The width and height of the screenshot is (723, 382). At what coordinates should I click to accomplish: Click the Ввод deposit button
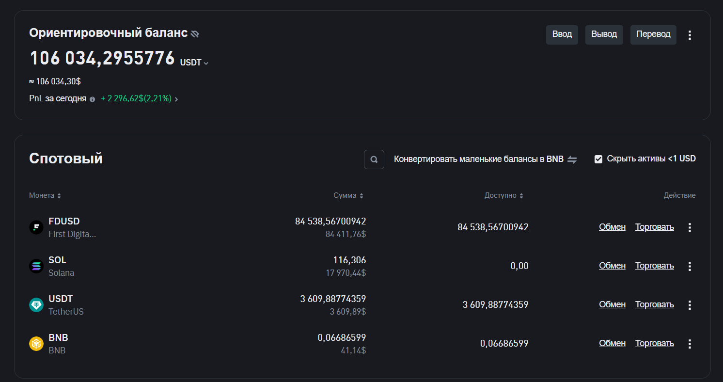[x=562, y=34]
